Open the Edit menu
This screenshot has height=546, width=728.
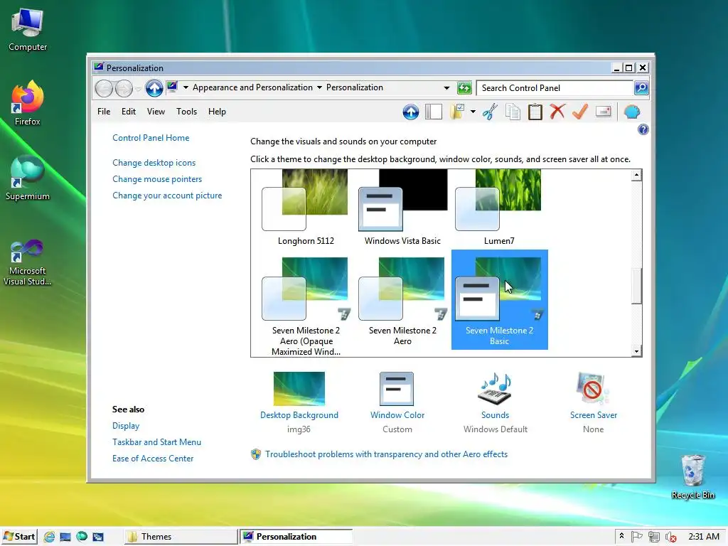129,112
